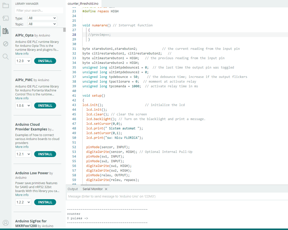The image size is (288, 230).
Task: Click the 'void numarare()' function line
Action: 96,25
